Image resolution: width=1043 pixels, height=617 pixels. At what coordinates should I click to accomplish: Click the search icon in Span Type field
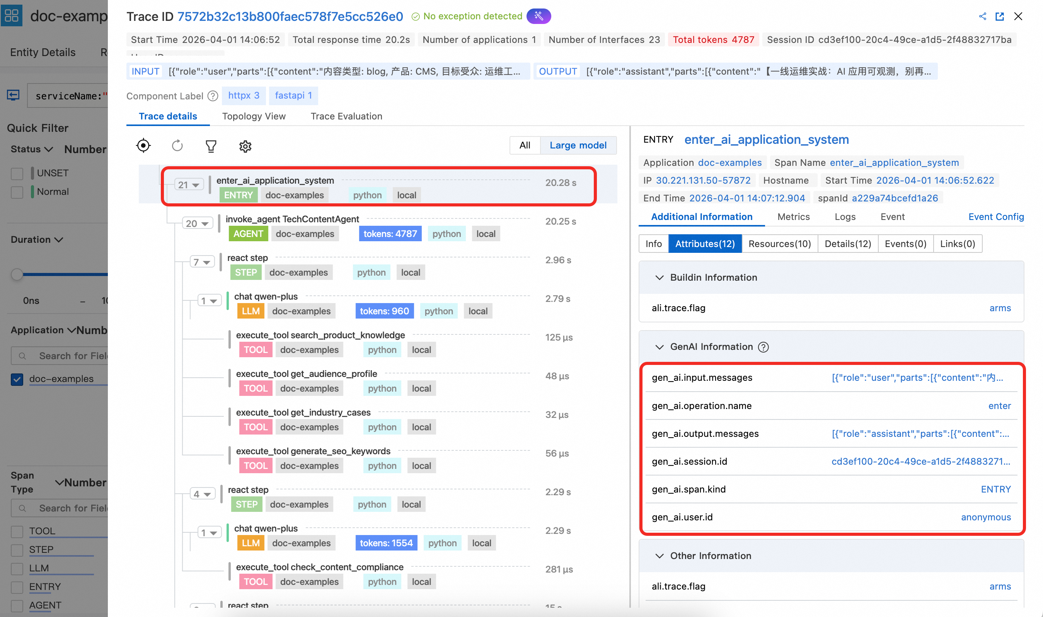22,508
